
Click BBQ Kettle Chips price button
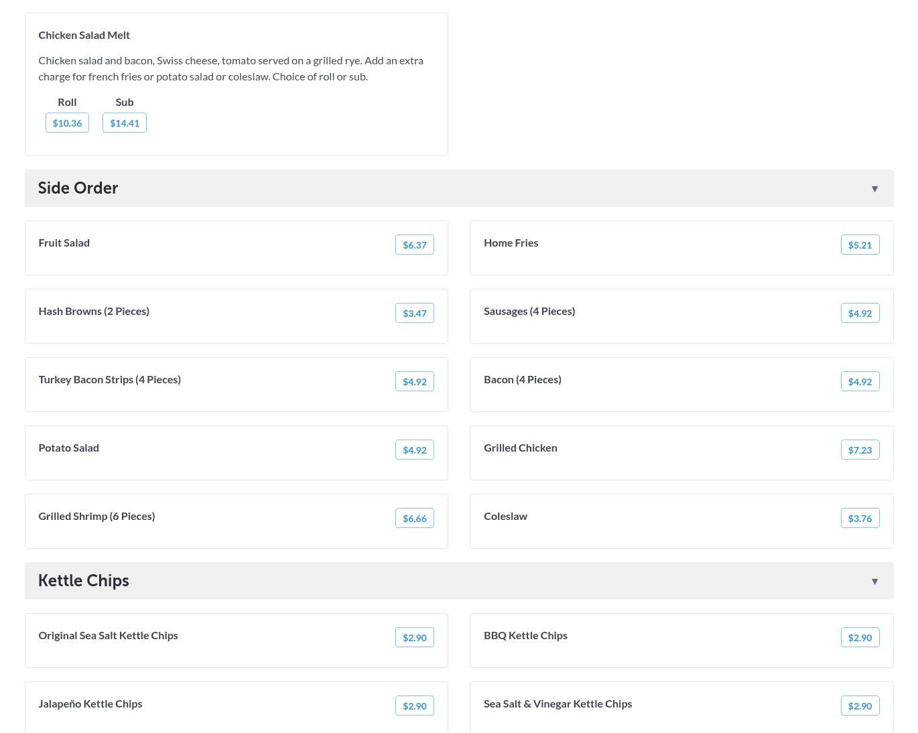click(x=860, y=638)
